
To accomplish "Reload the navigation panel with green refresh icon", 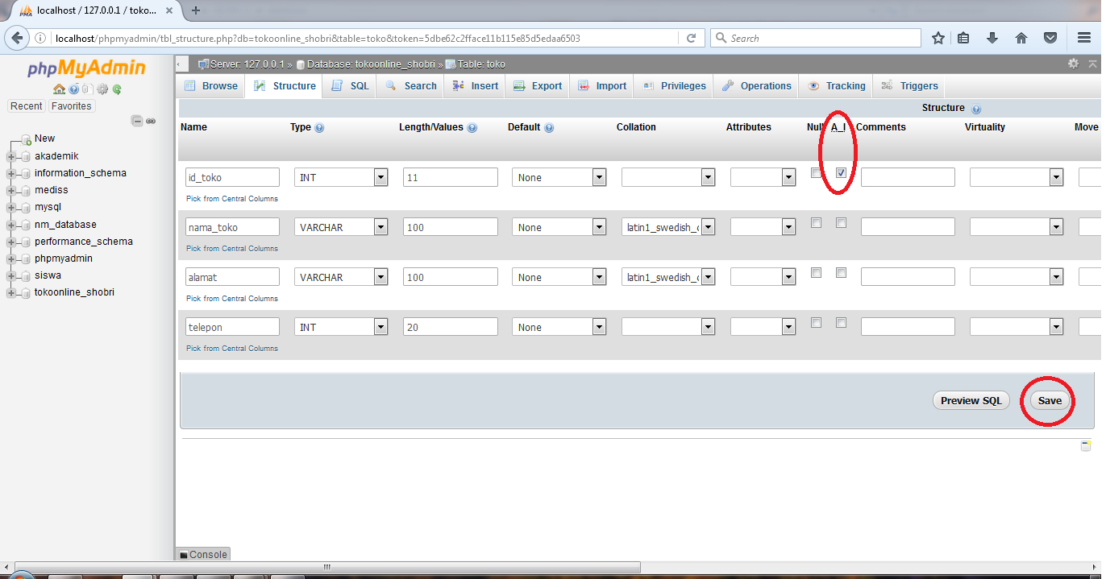I will click(117, 89).
